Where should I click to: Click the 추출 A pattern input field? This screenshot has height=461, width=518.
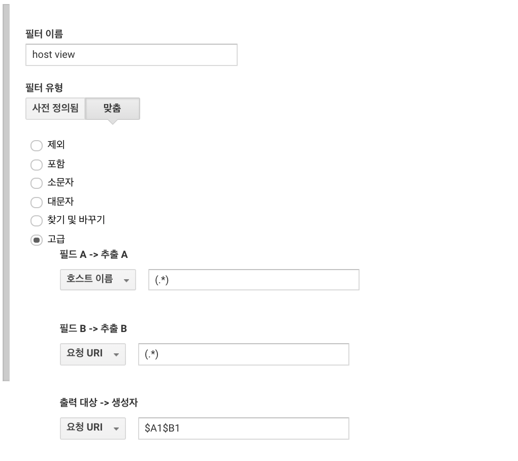pyautogui.click(x=254, y=280)
